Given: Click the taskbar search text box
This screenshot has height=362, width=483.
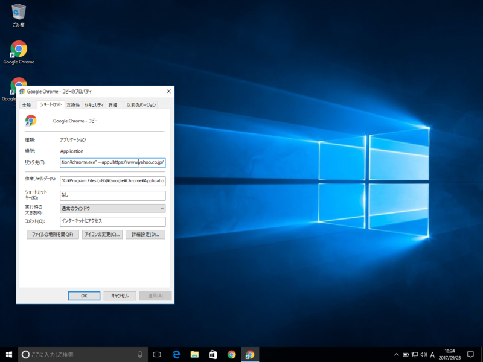Looking at the screenshot, I should coord(83,355).
